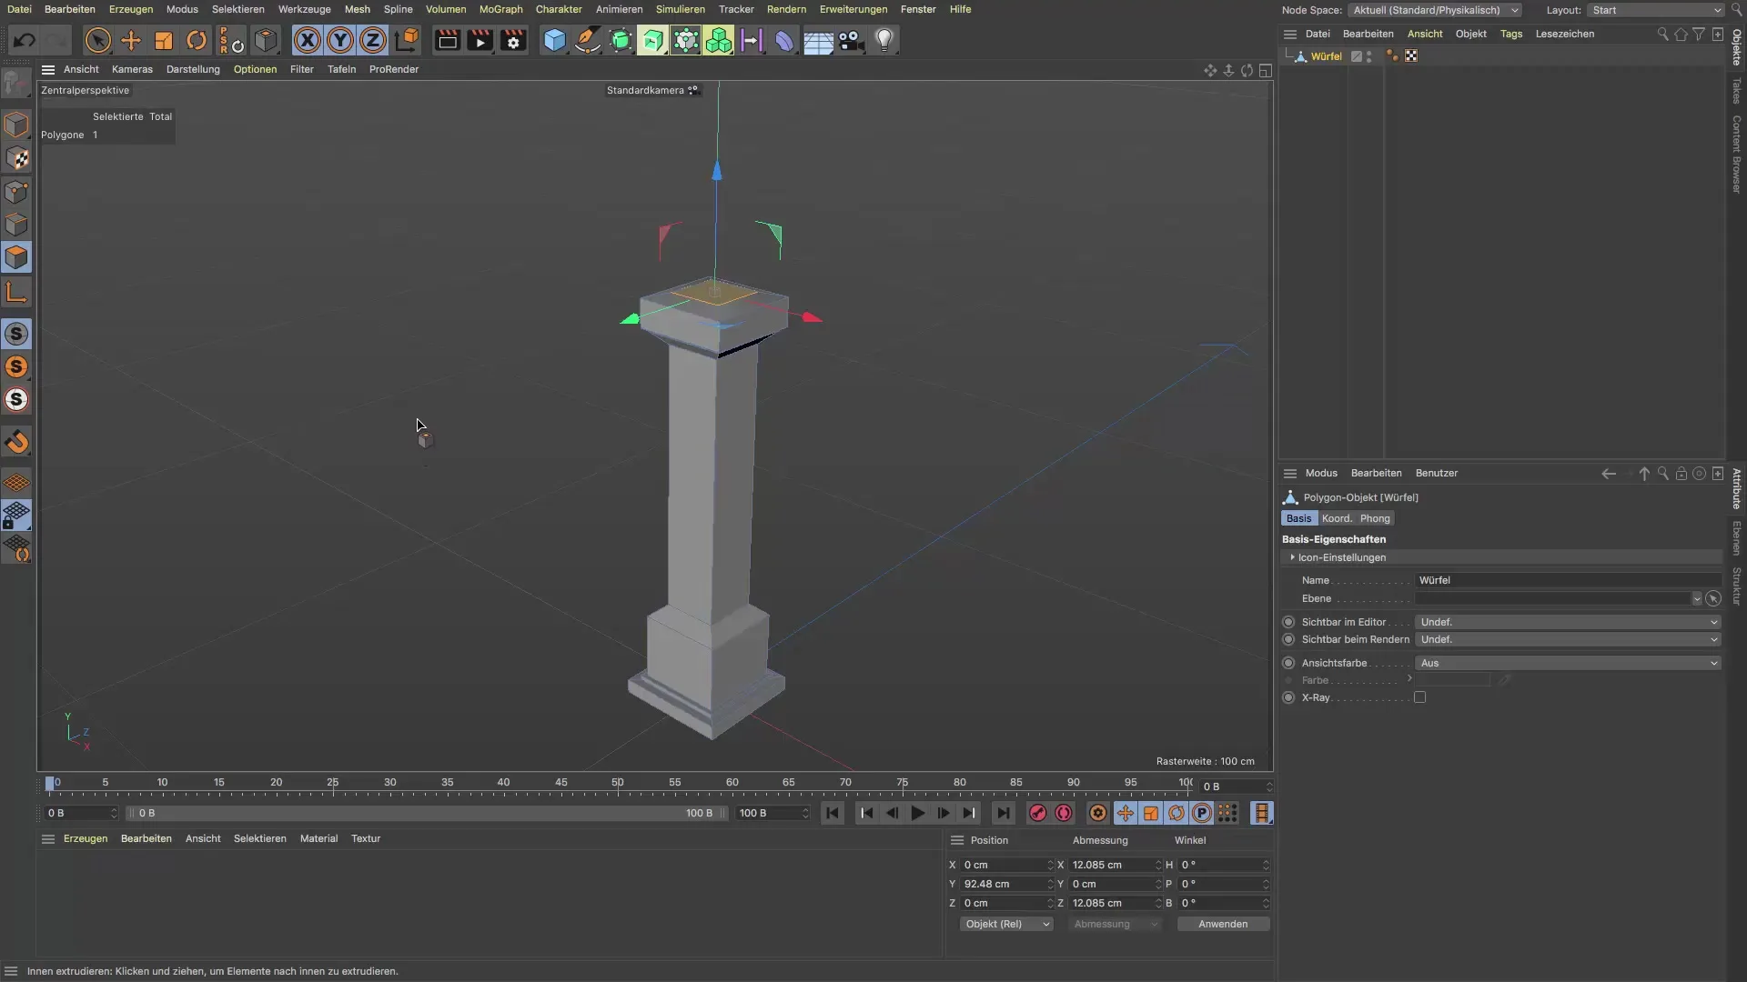Switch to the Koord. tab
Image resolution: width=1747 pixels, height=982 pixels.
pyautogui.click(x=1336, y=518)
